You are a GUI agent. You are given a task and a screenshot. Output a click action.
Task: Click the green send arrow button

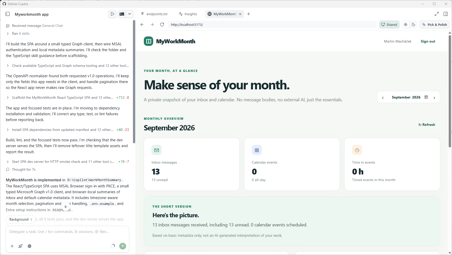click(123, 246)
